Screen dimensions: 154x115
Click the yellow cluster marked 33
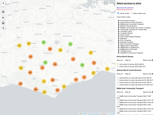pyautogui.click(x=64, y=87)
